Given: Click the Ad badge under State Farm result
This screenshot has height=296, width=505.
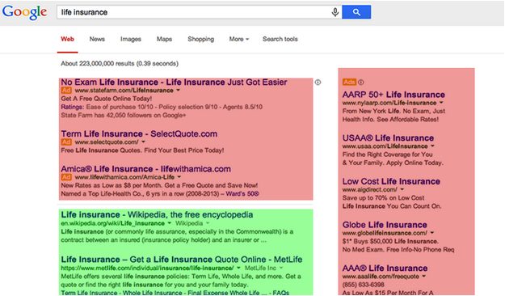Looking at the screenshot, I should pyautogui.click(x=66, y=91).
